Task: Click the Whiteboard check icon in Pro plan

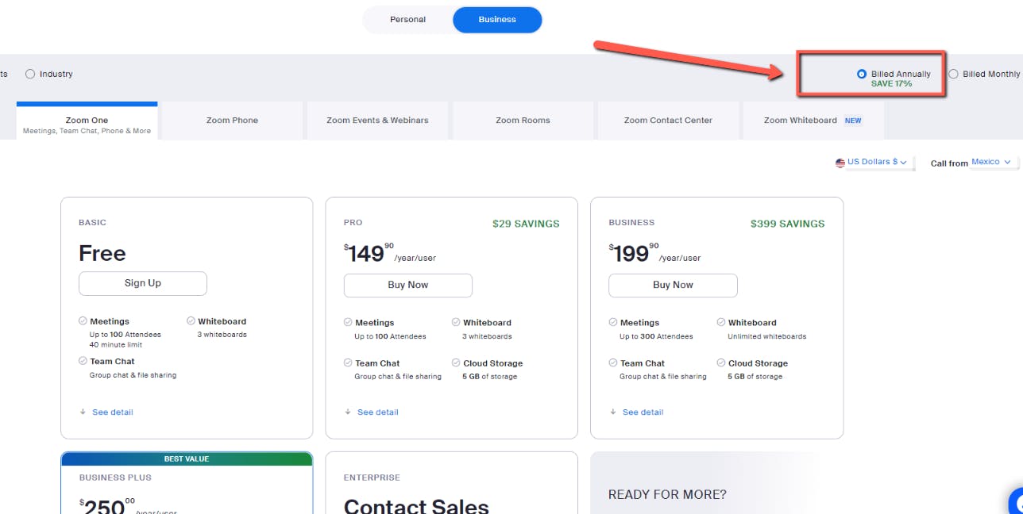Action: [x=456, y=323]
